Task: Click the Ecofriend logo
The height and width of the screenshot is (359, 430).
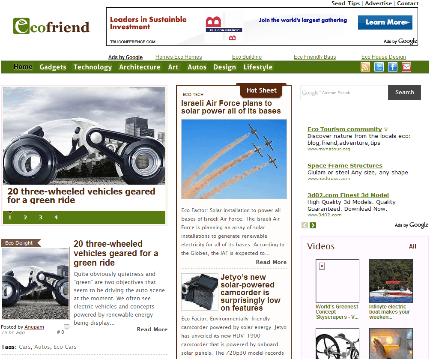Action: tap(51, 27)
